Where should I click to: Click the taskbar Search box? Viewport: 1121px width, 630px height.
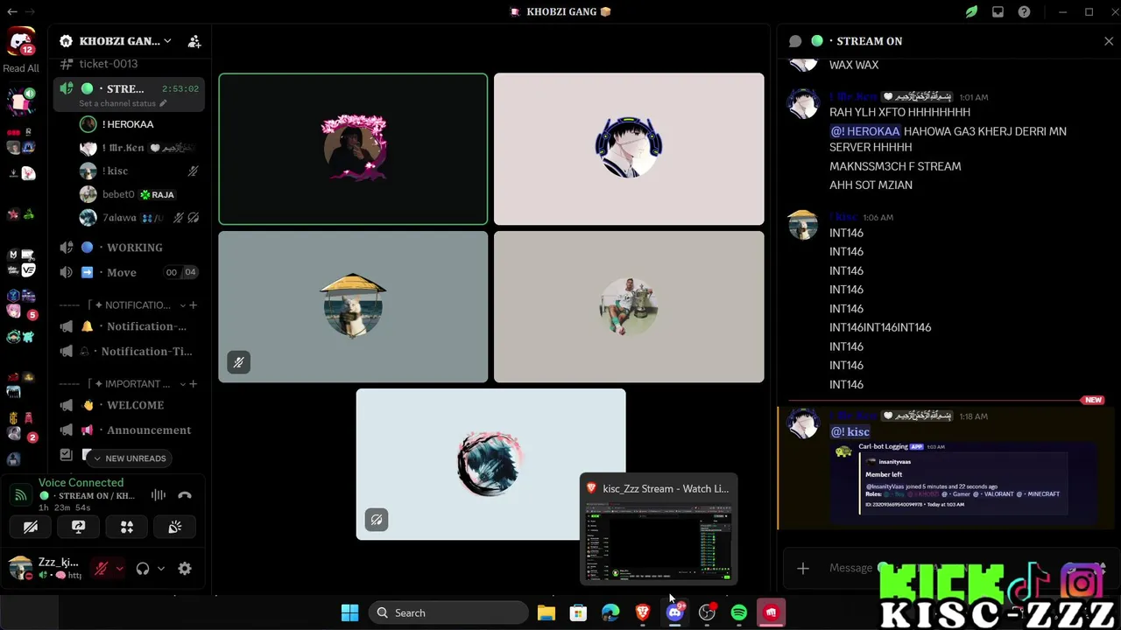(x=448, y=613)
